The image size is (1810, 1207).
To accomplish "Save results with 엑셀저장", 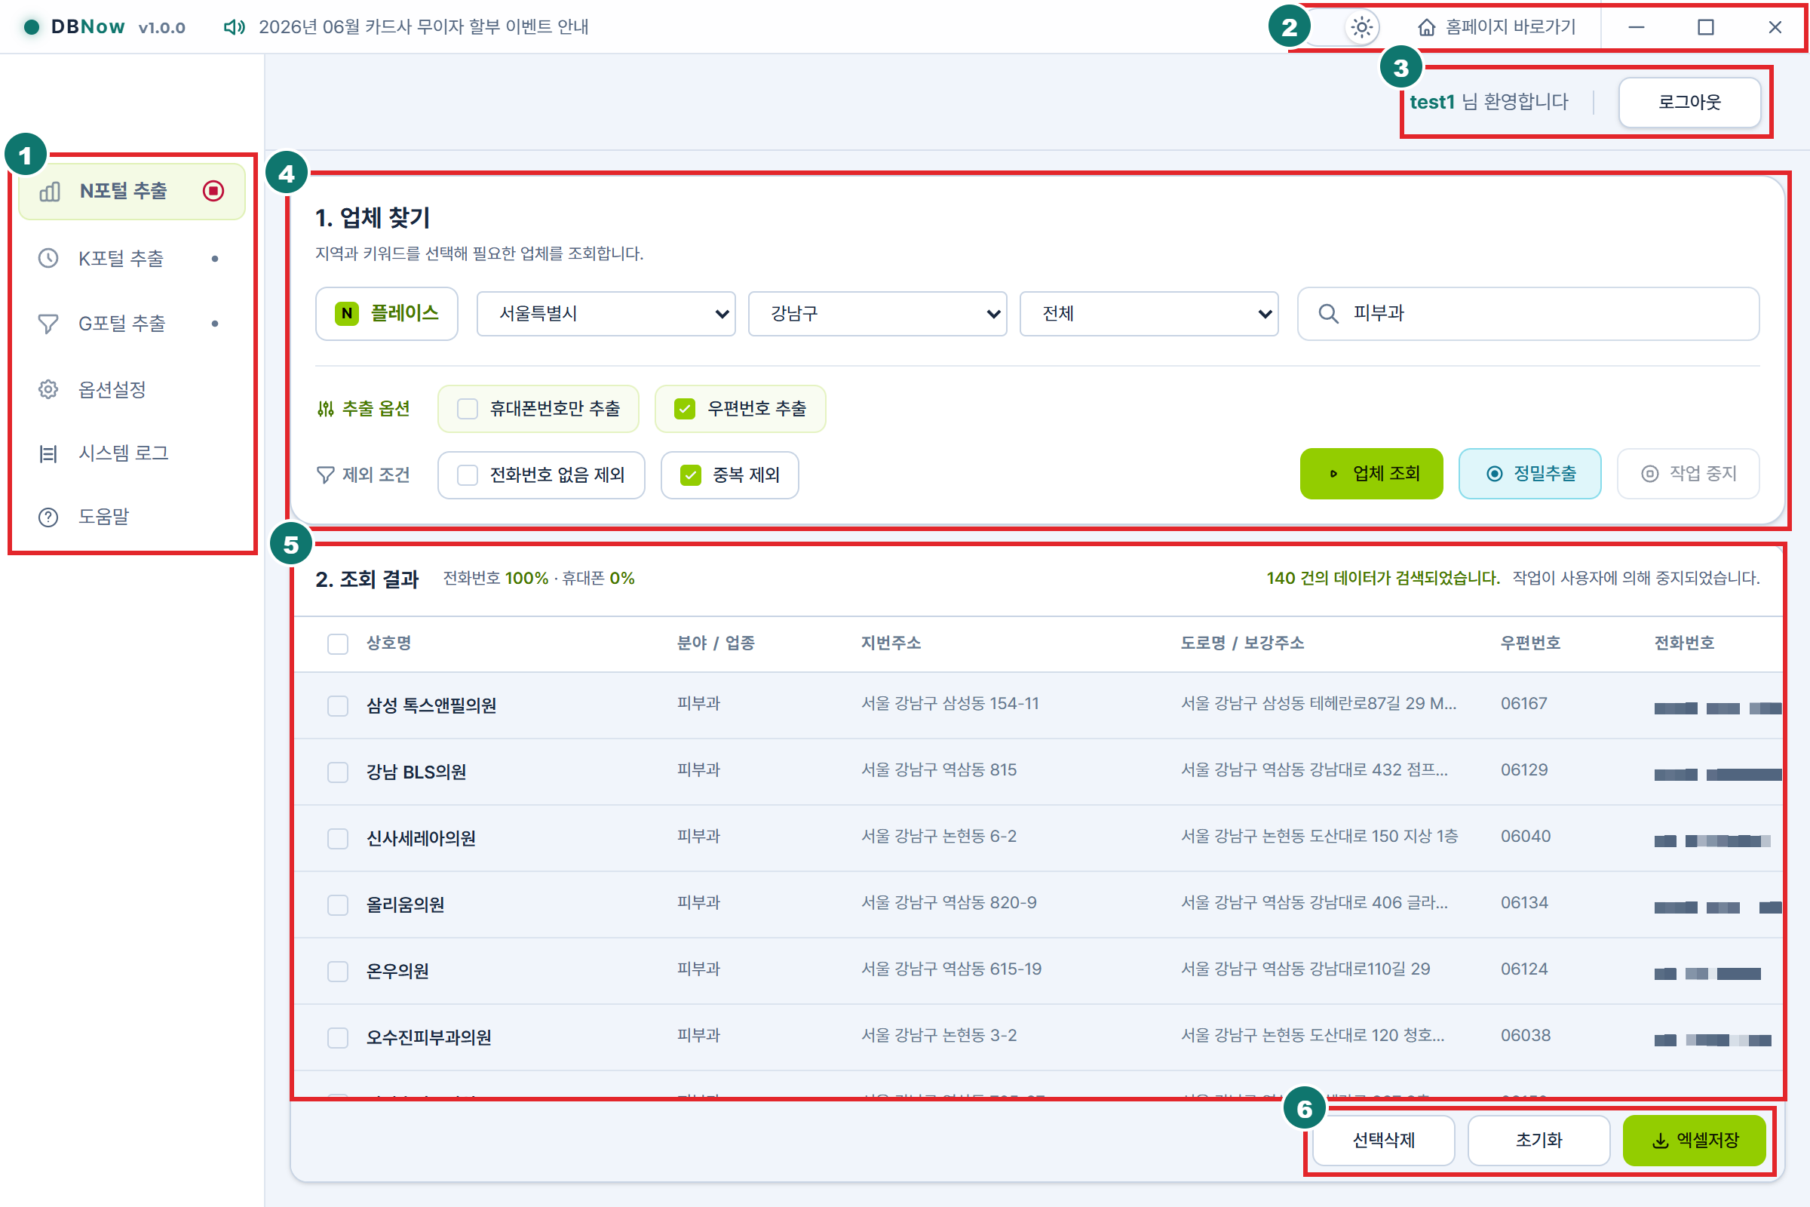I will [1695, 1140].
